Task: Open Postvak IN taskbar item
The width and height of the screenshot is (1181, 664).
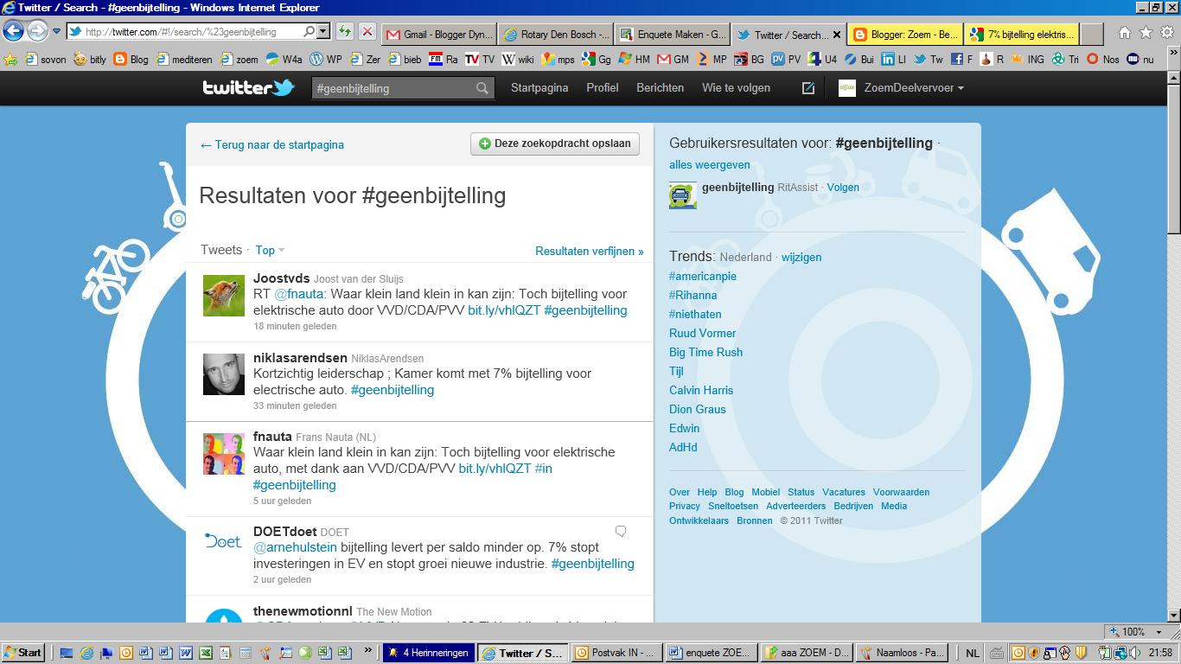Action: (x=616, y=653)
